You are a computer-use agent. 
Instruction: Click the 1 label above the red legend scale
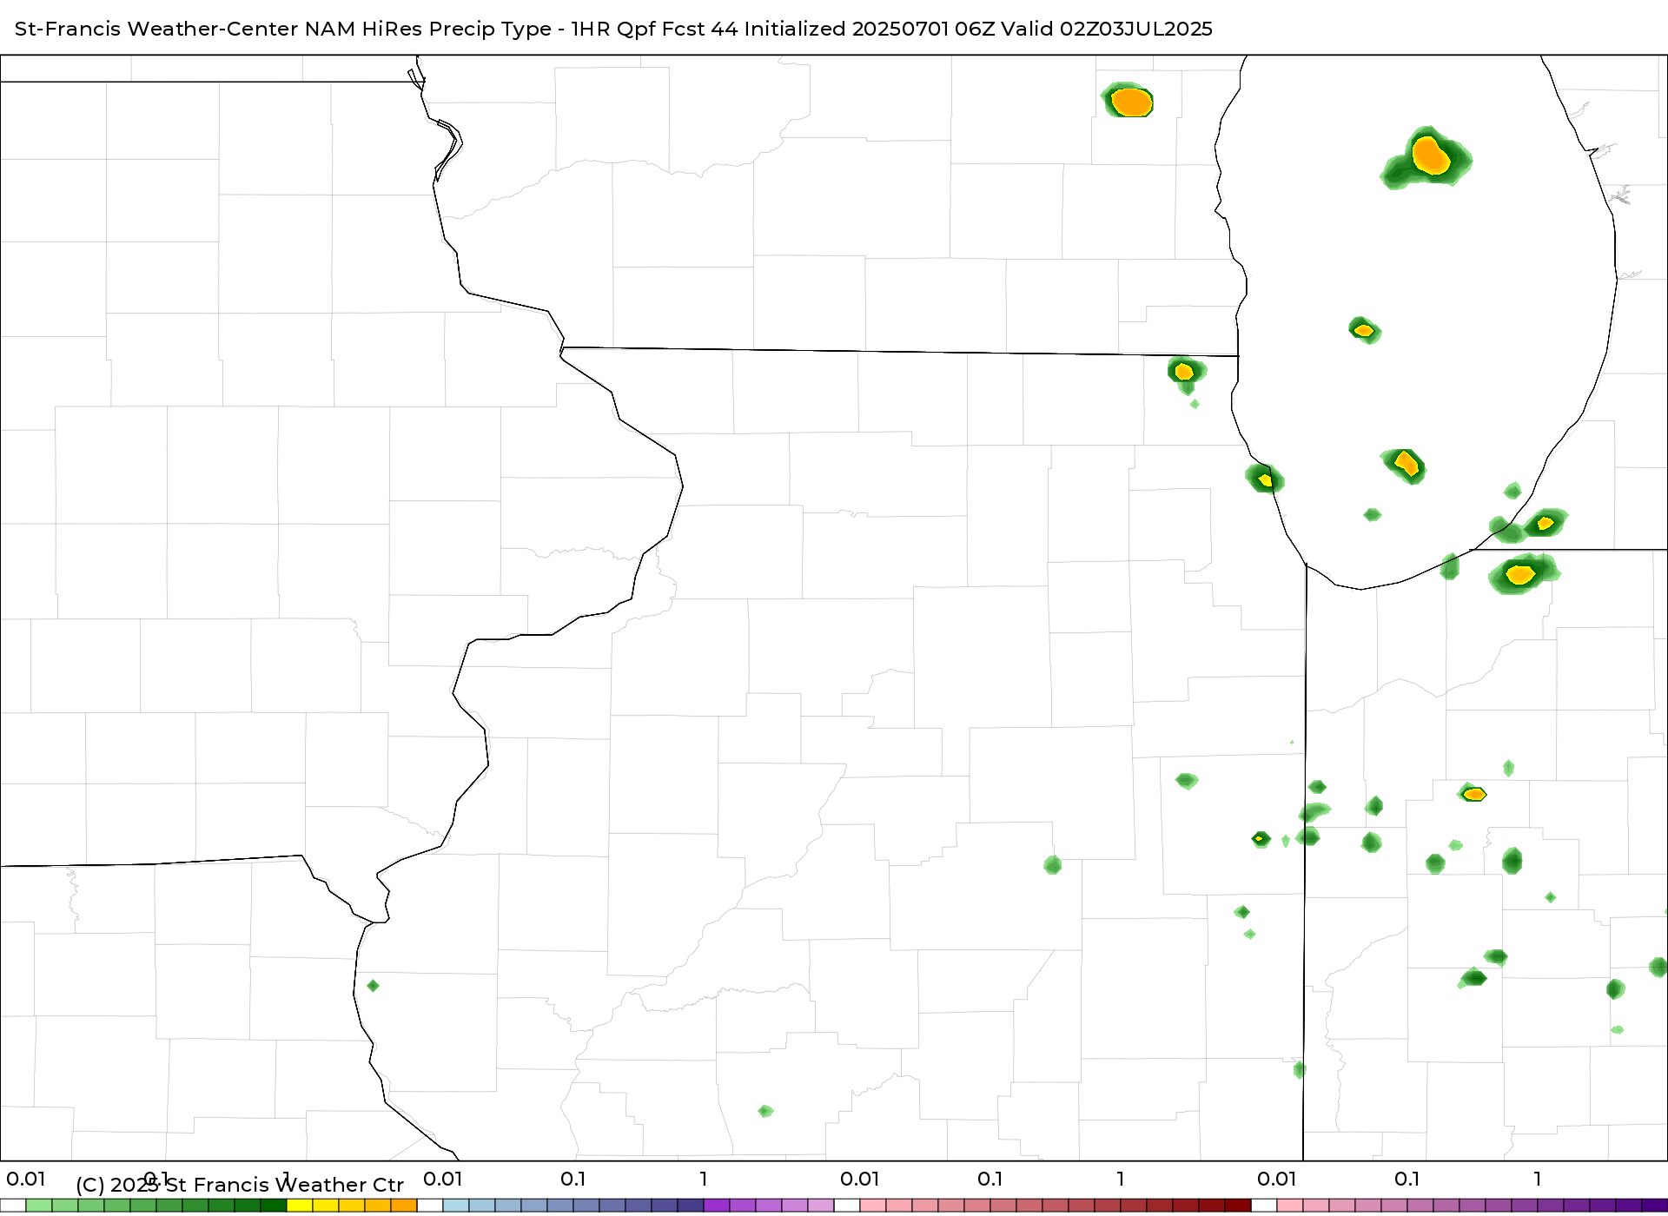(1121, 1179)
